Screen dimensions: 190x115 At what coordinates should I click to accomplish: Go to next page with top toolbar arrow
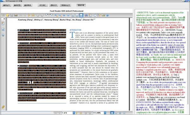tap(29, 15)
